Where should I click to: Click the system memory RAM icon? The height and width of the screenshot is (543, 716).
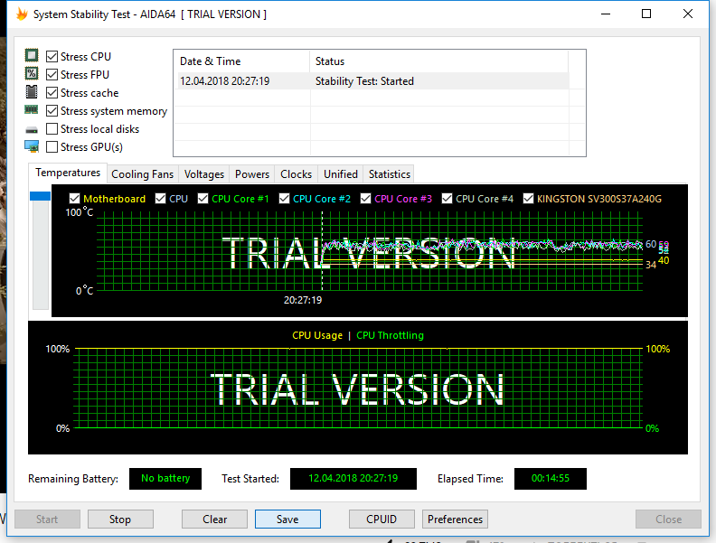pyautogui.click(x=32, y=109)
